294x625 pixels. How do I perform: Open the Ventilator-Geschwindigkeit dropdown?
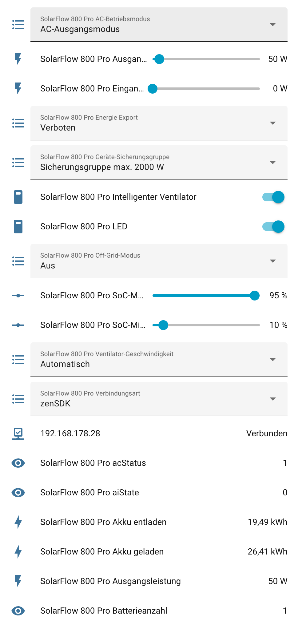[x=159, y=360]
